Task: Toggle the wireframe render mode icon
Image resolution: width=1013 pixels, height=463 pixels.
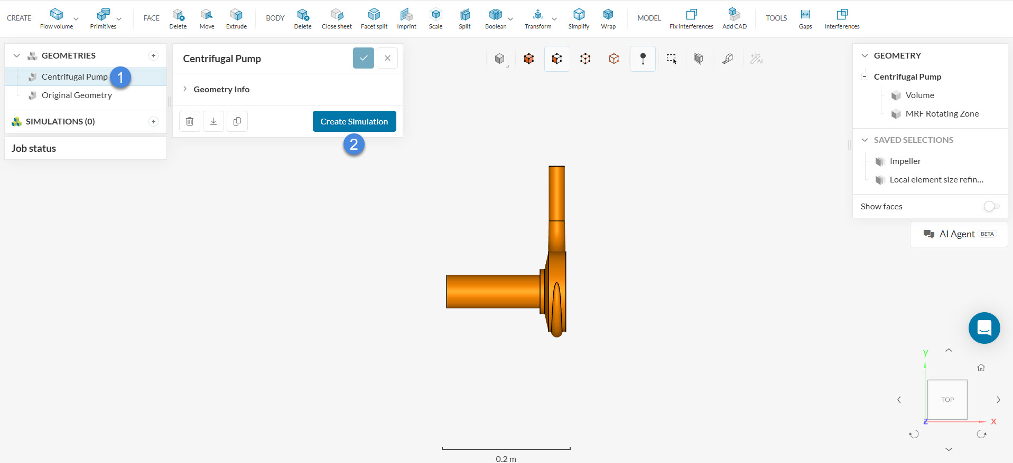Action: click(x=614, y=59)
